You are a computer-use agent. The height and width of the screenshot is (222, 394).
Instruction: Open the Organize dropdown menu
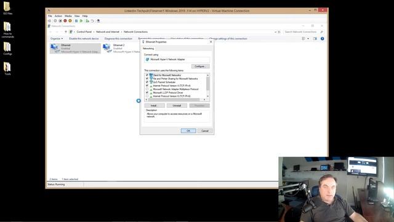[57, 38]
